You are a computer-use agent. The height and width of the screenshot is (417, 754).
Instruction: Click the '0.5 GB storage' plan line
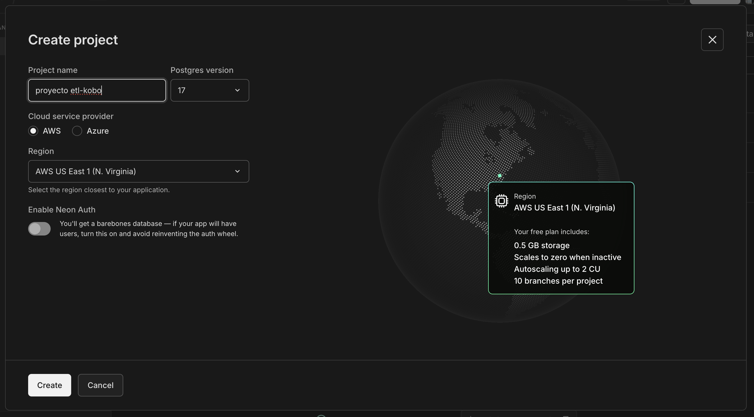click(542, 245)
